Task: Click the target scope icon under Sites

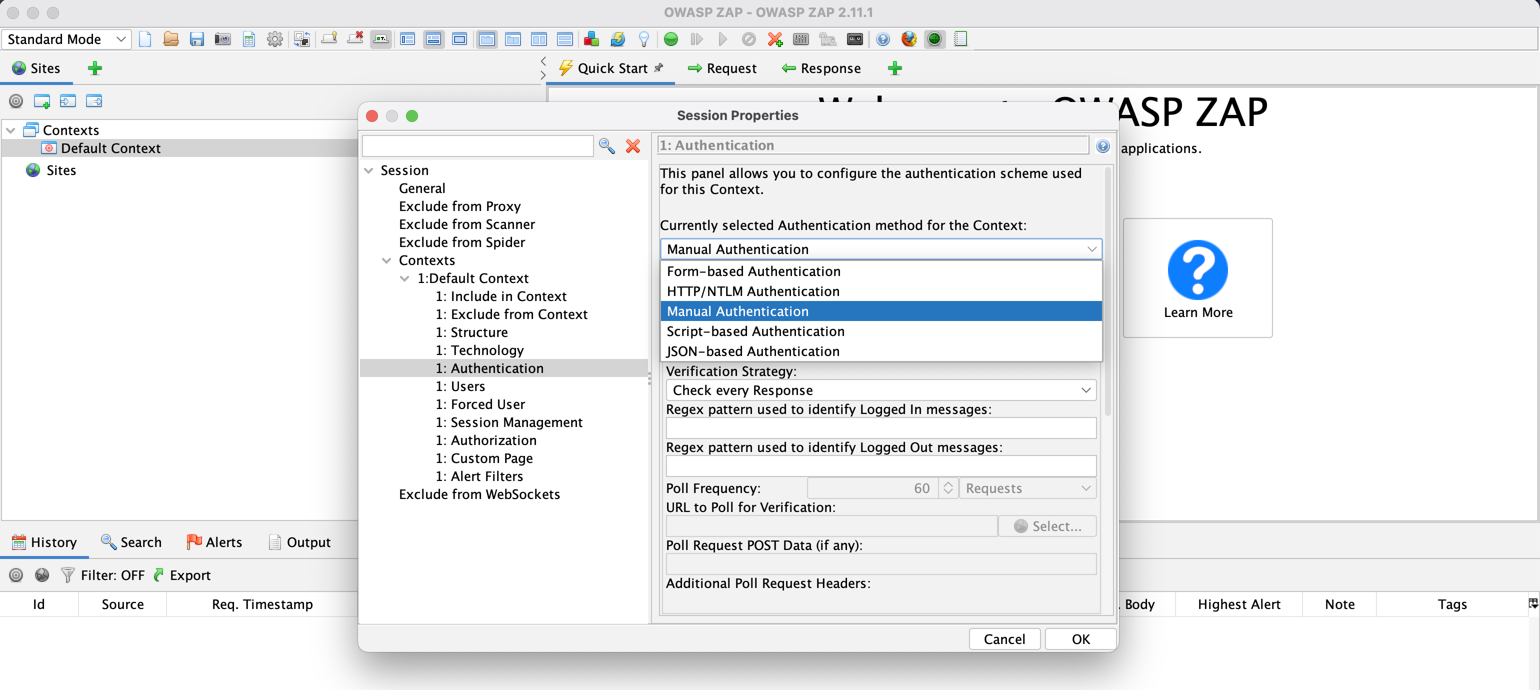Action: click(16, 101)
